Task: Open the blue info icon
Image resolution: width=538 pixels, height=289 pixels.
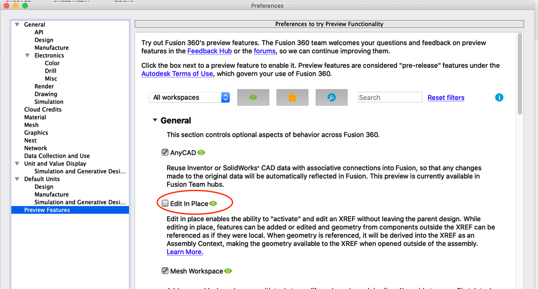Action: (x=499, y=97)
